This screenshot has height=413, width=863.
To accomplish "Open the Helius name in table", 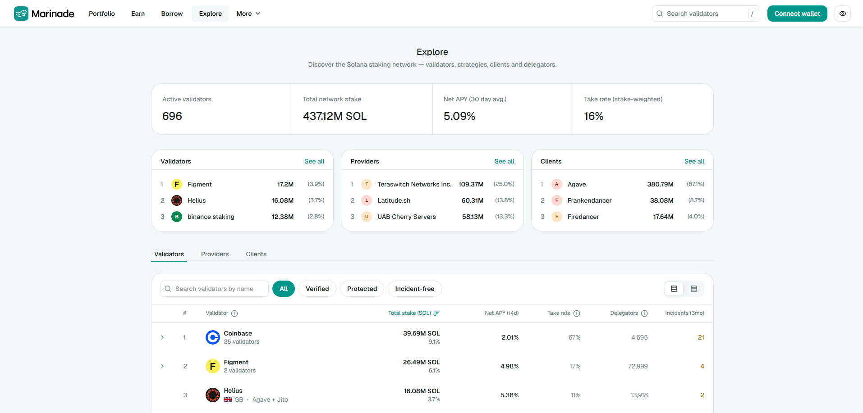I will tap(233, 390).
